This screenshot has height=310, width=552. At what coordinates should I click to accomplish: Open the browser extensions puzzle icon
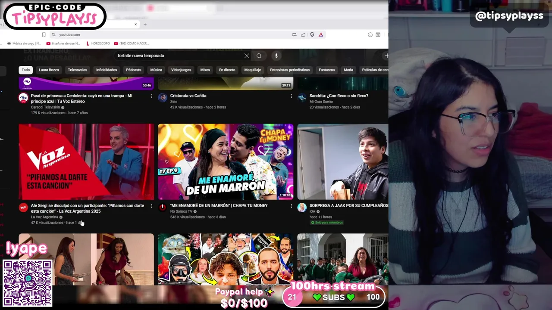pyautogui.click(x=370, y=34)
